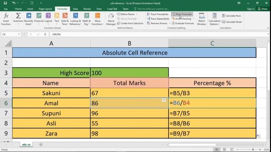
Task: Open Customize Quick Access Toolbar dropdown
Action: tap(41, 3)
